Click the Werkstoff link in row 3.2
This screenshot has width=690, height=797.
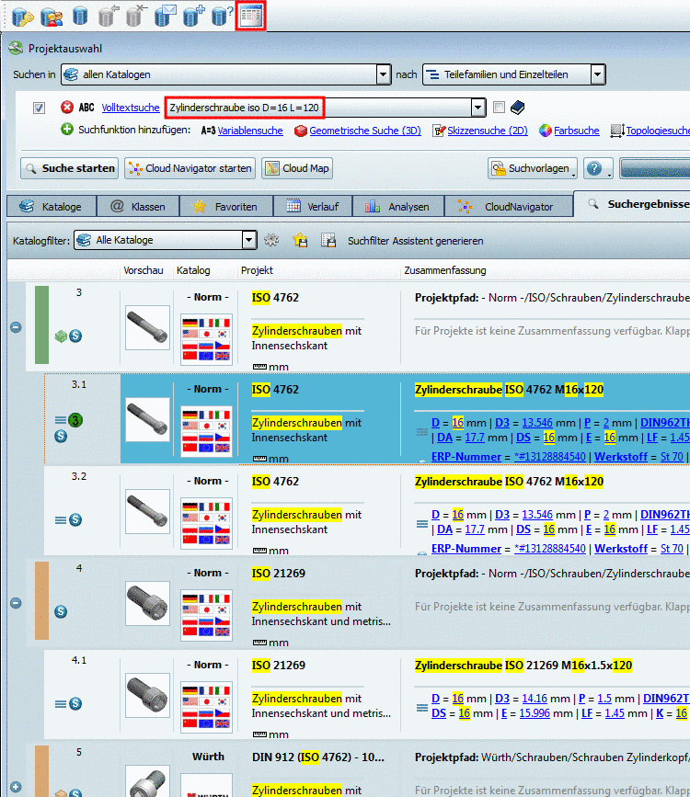point(621,549)
